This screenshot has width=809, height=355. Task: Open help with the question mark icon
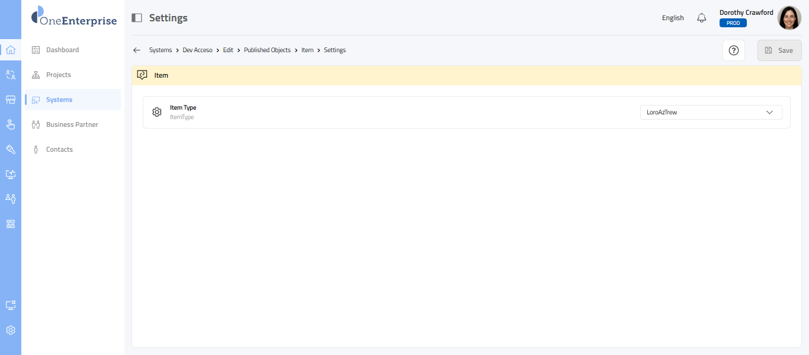[733, 50]
